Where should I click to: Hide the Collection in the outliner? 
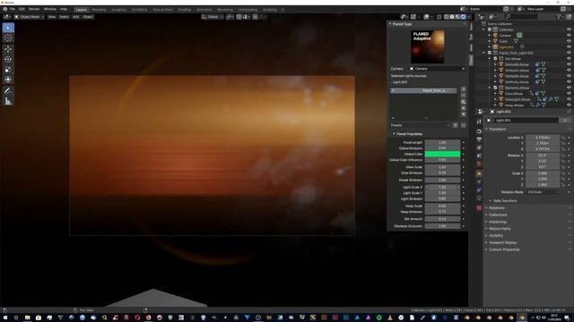coord(569,30)
